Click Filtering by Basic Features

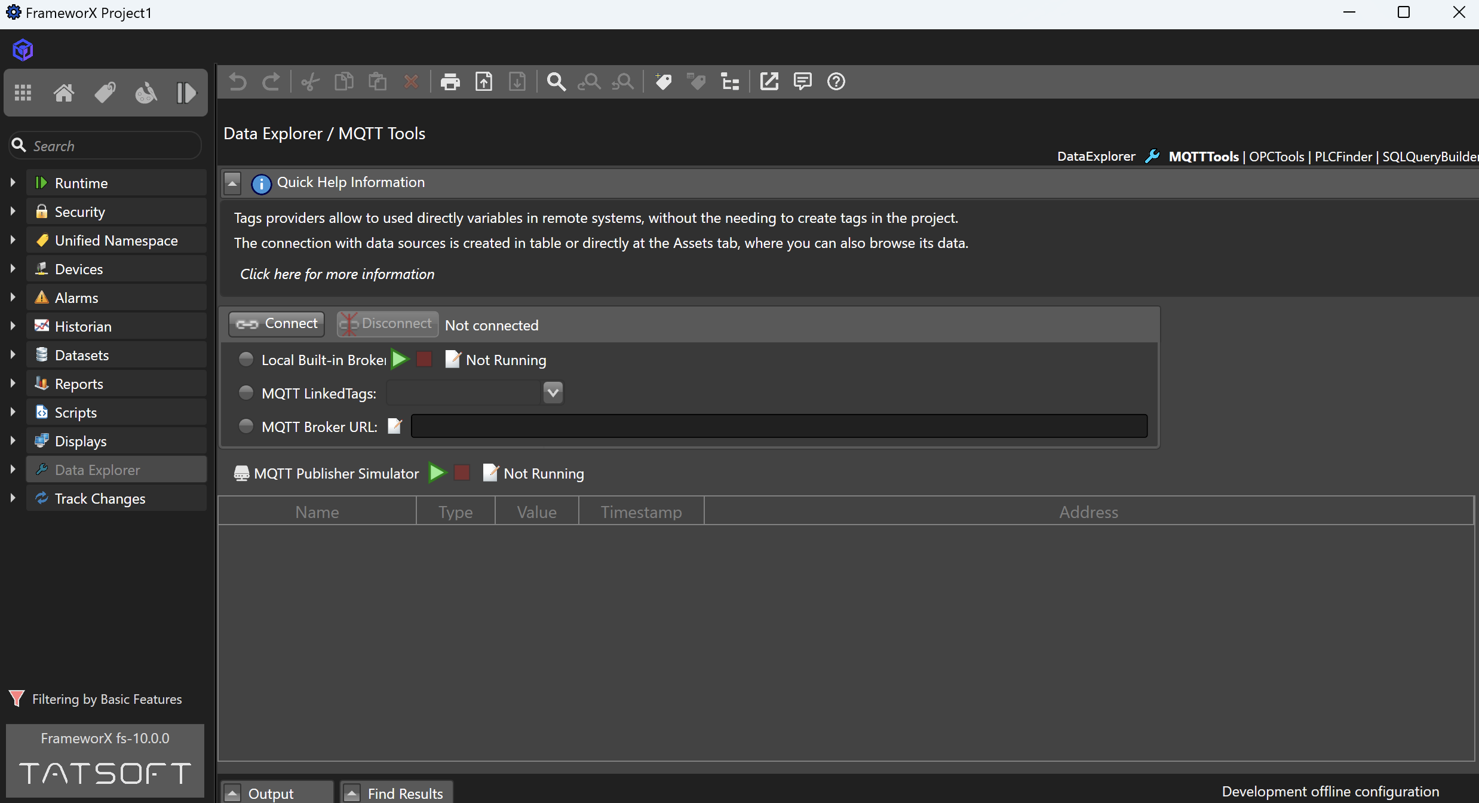click(x=96, y=699)
